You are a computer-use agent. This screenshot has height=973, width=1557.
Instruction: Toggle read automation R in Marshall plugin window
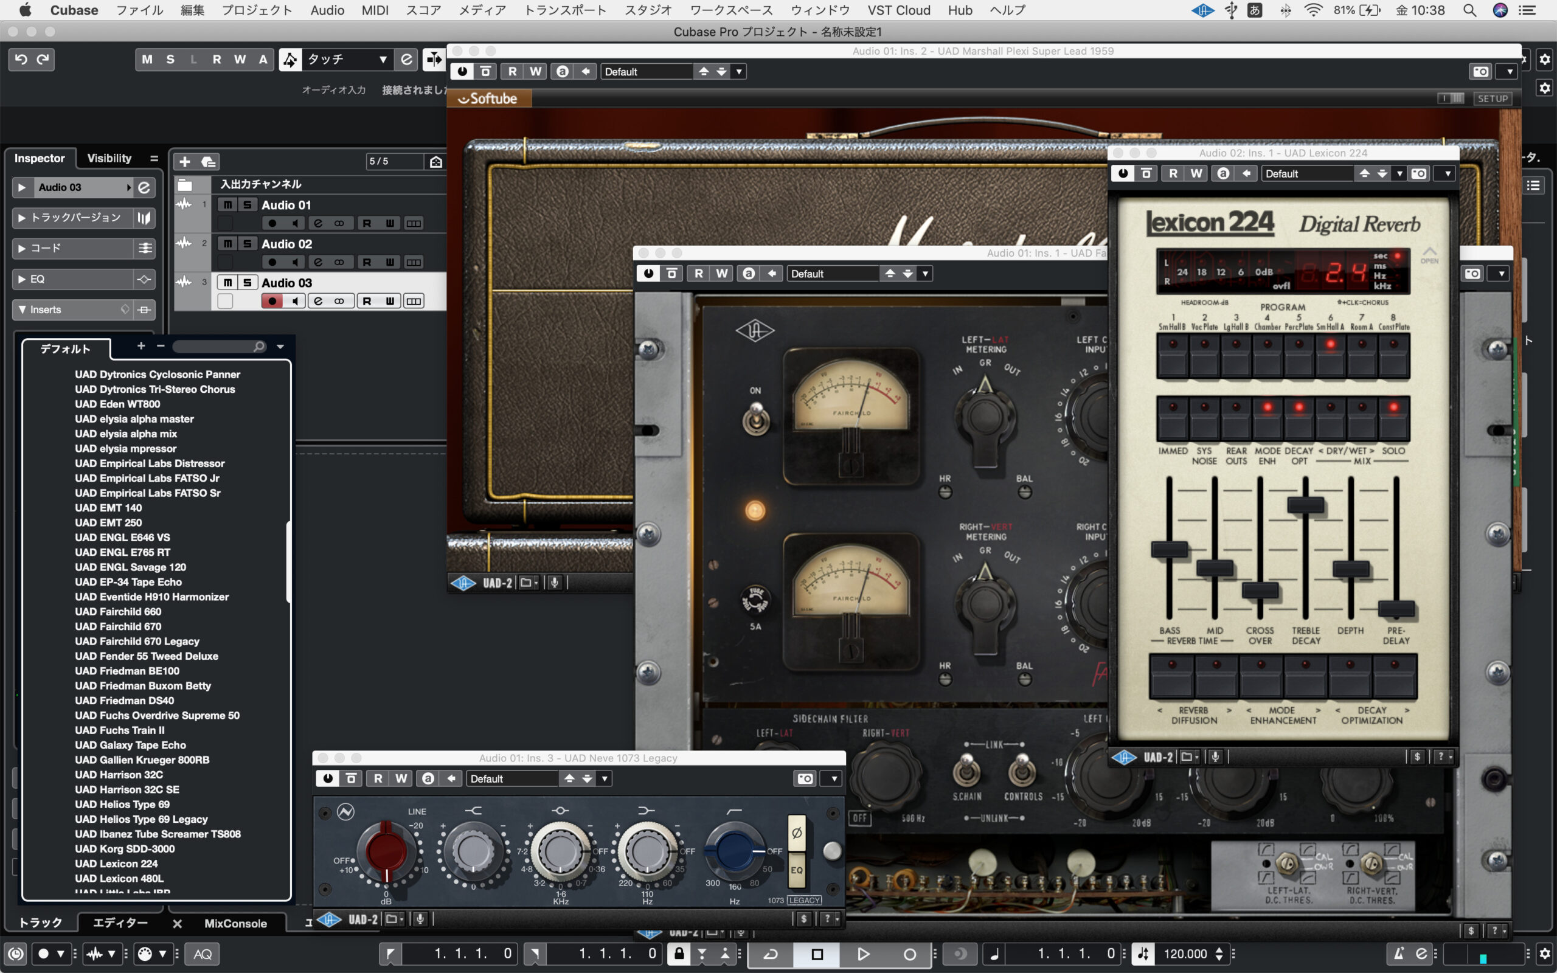pos(512,71)
